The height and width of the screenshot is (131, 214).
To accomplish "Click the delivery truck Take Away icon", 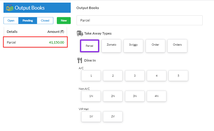I will click(x=80, y=33).
